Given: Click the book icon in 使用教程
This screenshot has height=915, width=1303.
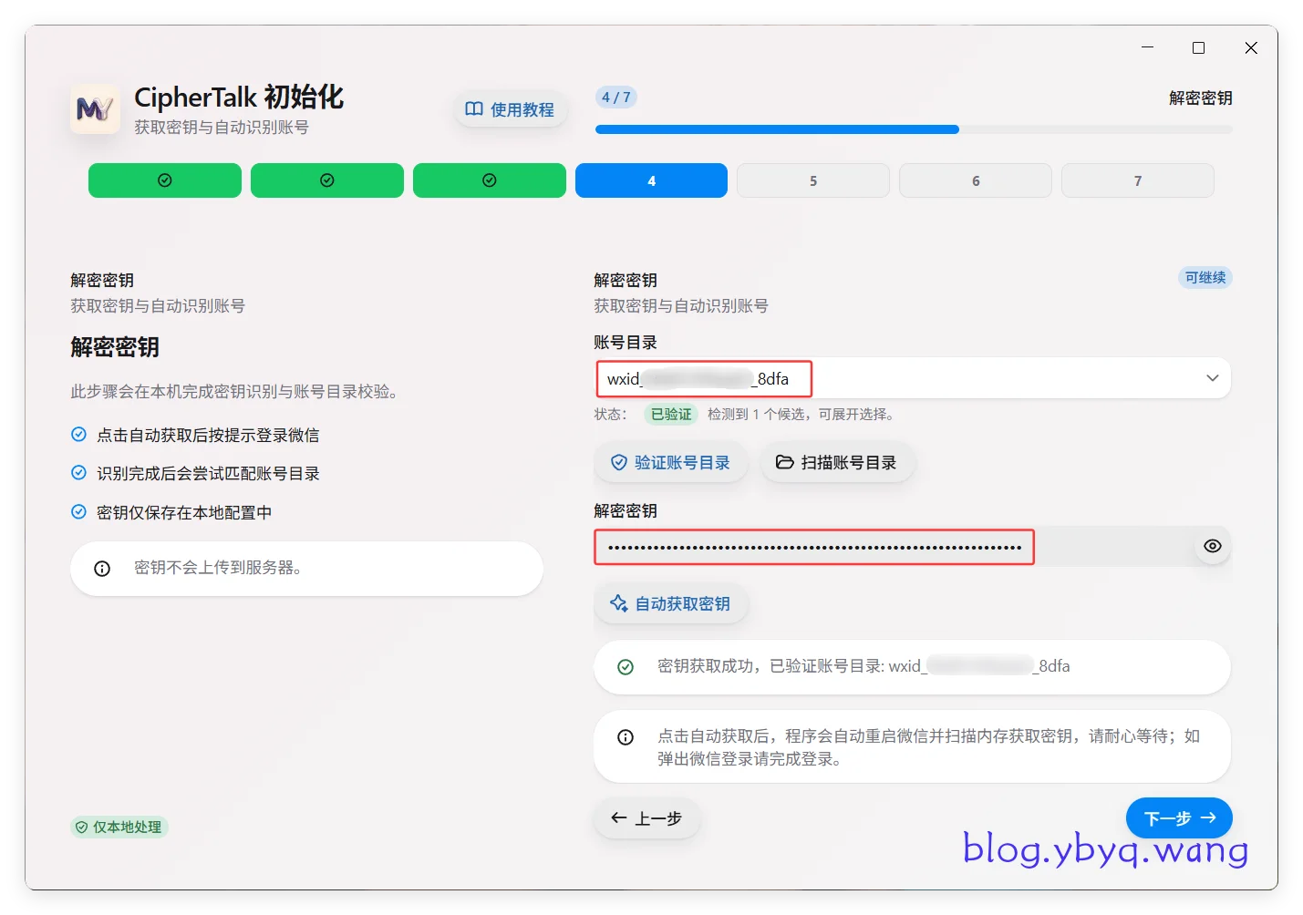Looking at the screenshot, I should (474, 109).
